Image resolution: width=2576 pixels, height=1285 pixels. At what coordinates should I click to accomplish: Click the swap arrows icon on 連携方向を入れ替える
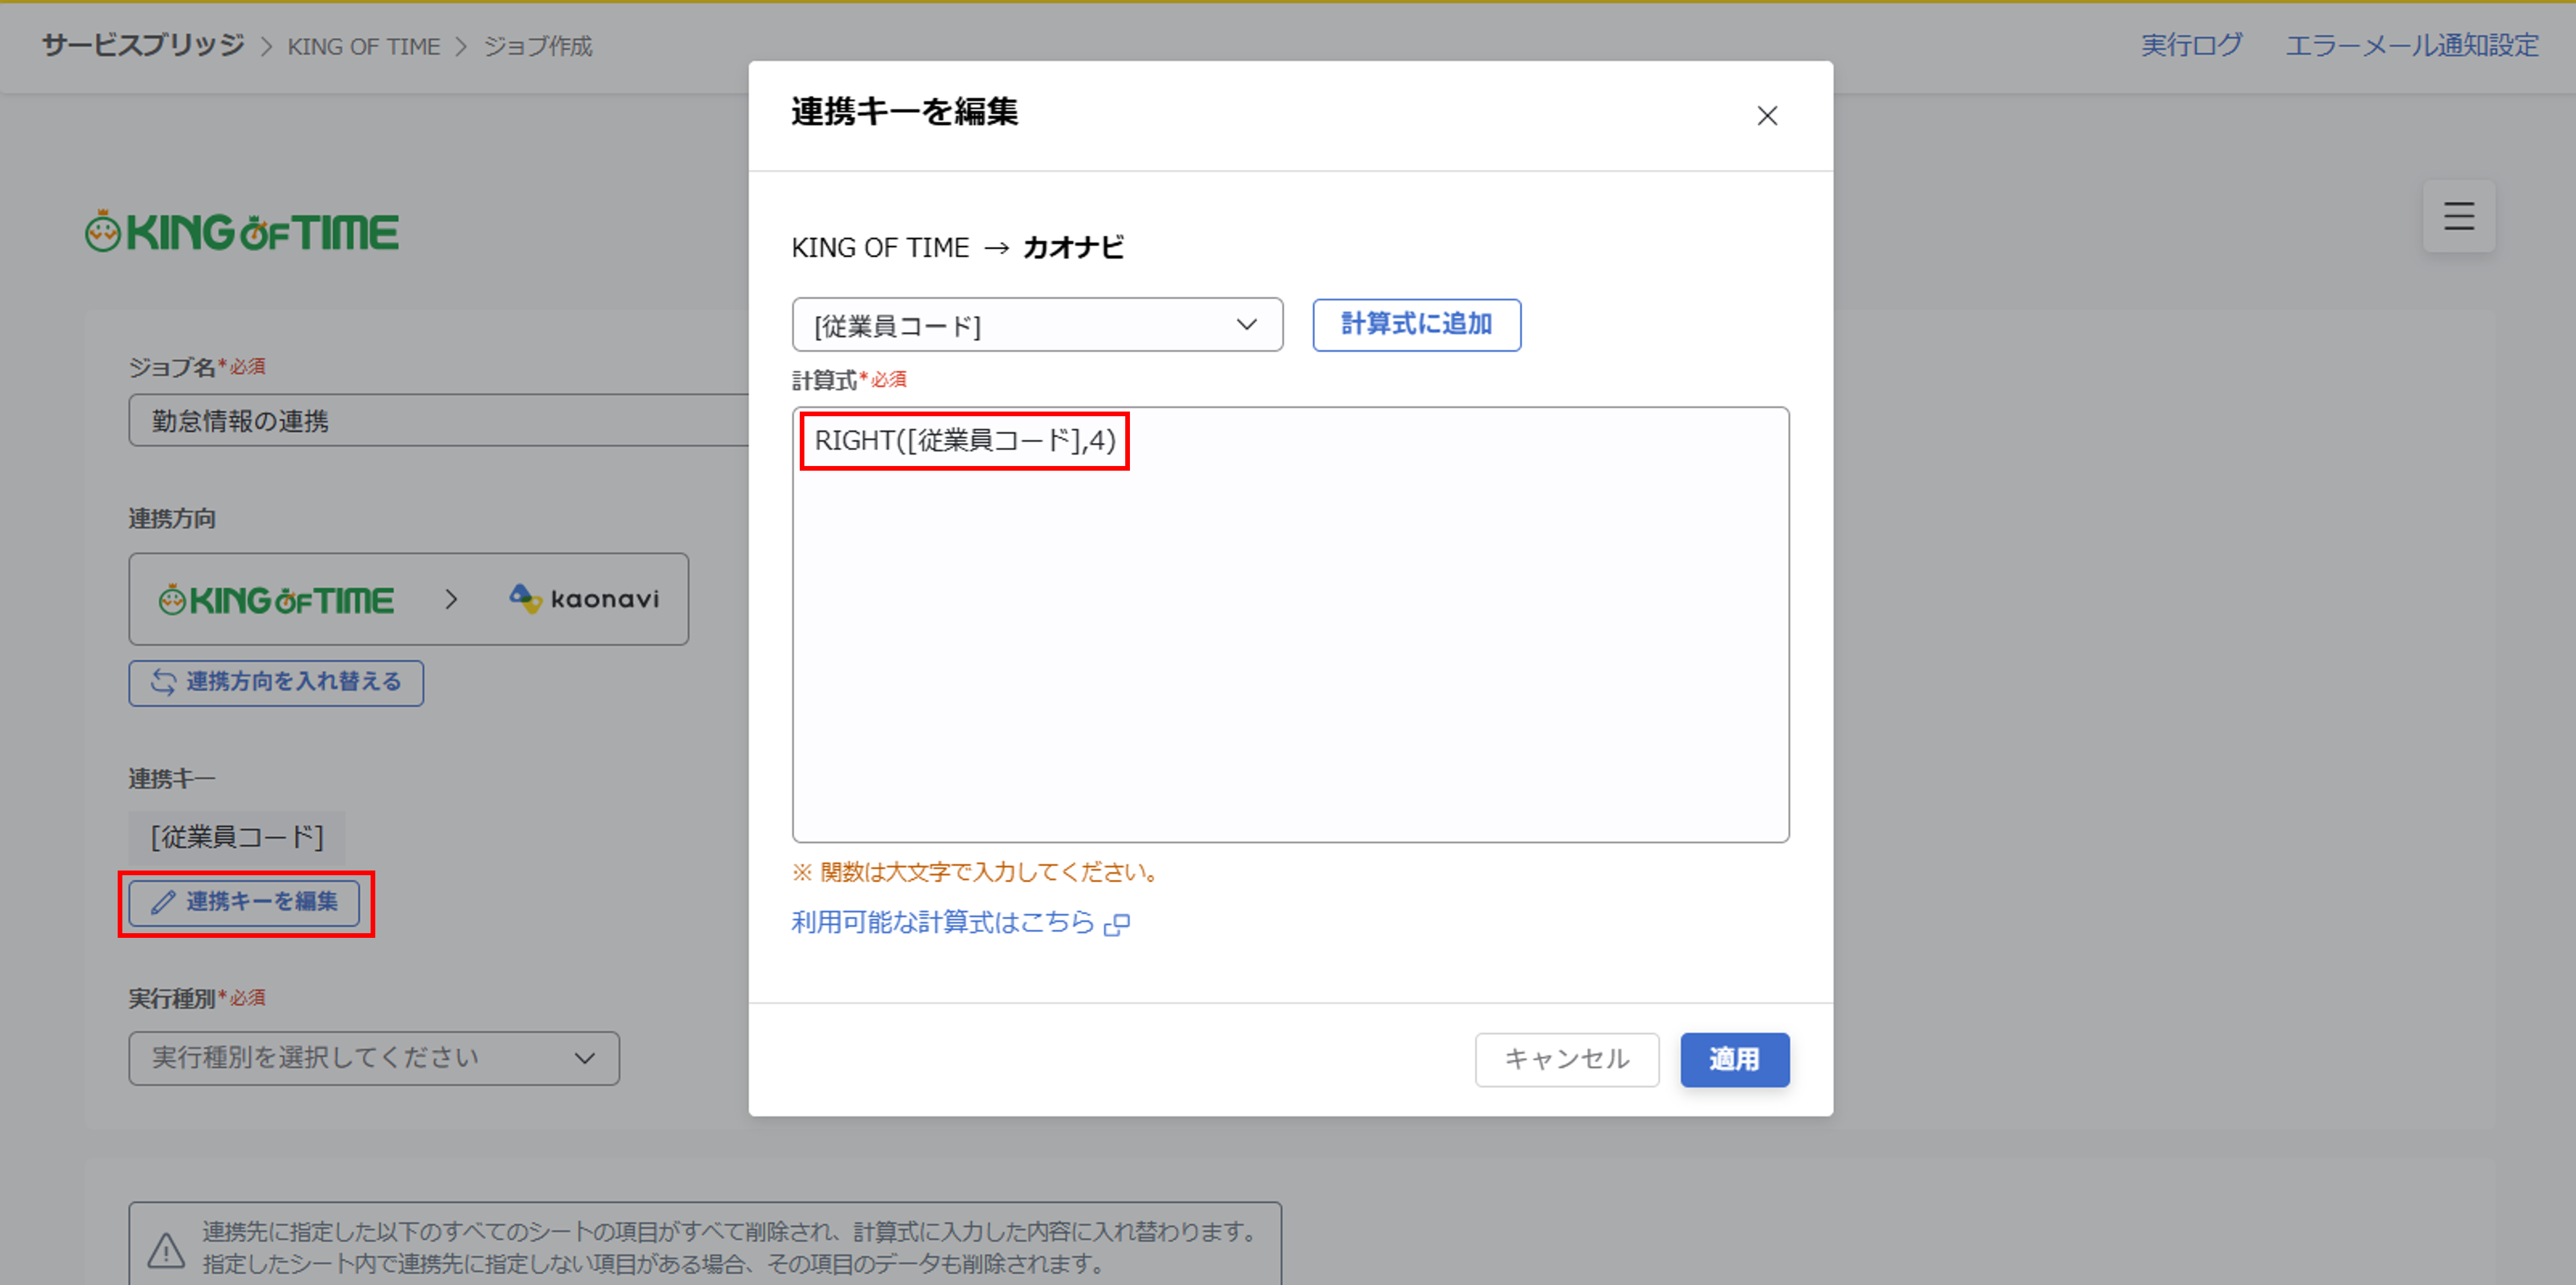163,683
